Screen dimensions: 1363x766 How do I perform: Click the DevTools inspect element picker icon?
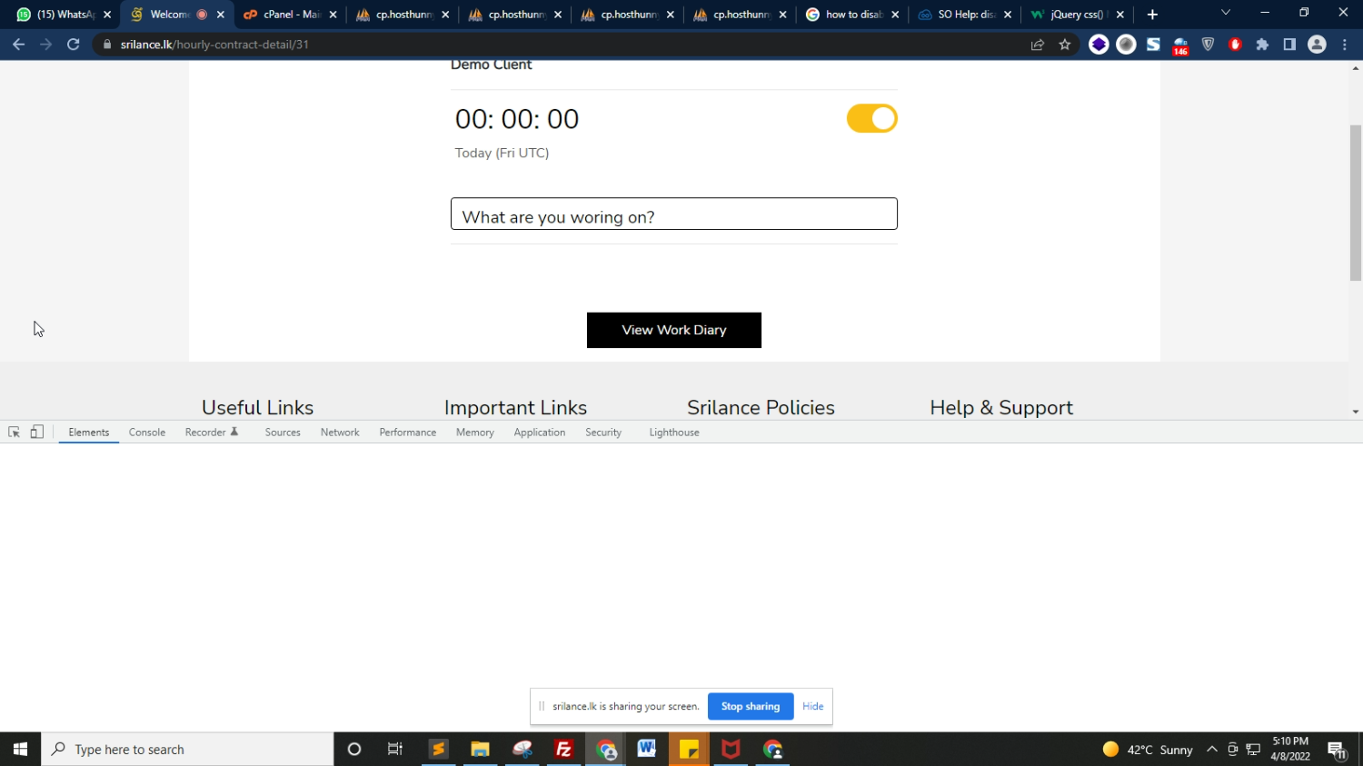(14, 433)
